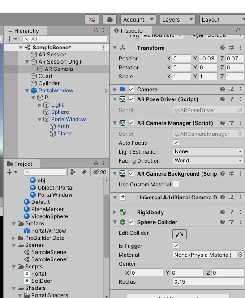Expand the Camera component foldout
Viewport: 245px width, 298px height.
pyautogui.click(x=115, y=89)
